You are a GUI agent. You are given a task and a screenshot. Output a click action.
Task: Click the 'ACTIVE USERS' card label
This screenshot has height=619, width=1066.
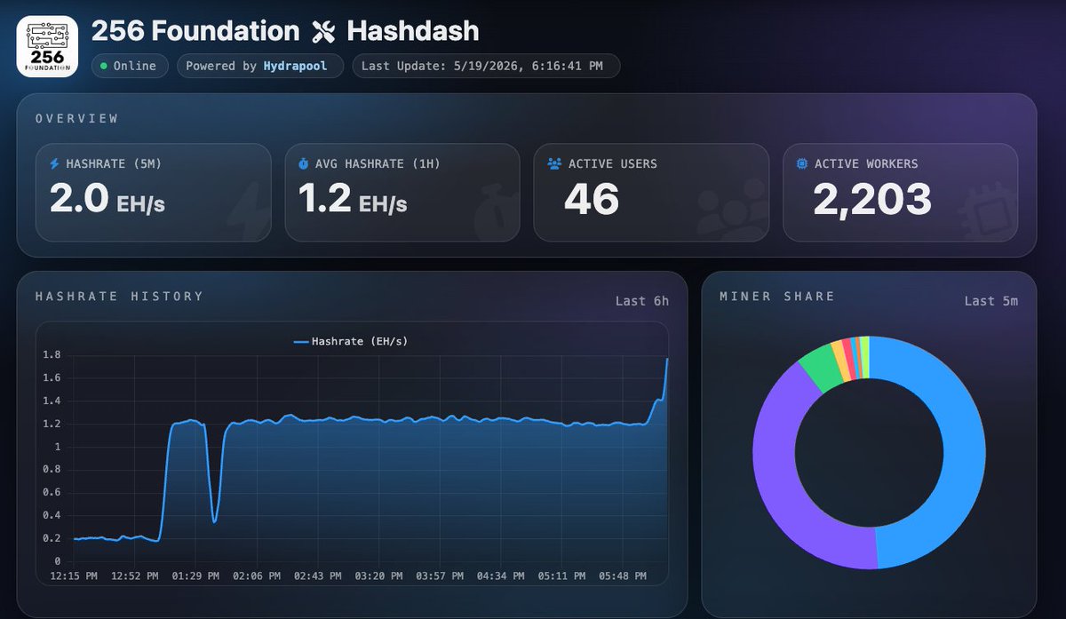pos(613,164)
